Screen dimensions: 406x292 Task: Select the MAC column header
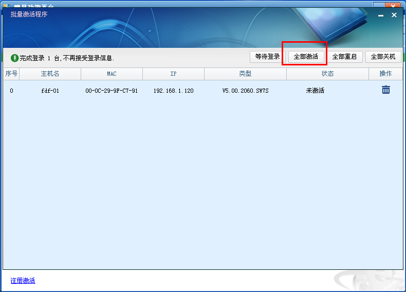click(112, 74)
